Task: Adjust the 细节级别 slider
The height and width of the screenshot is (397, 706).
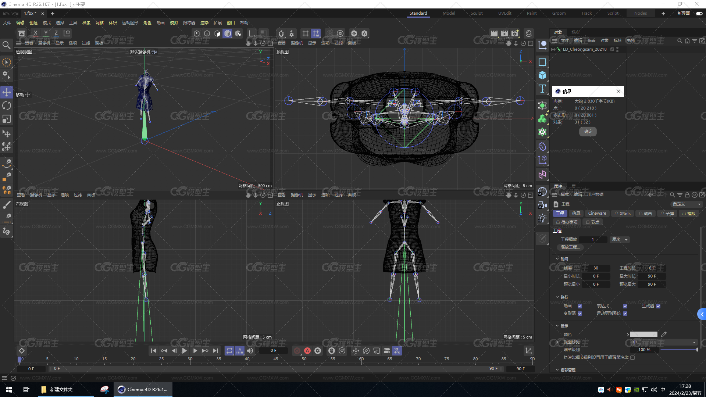Action: click(x=679, y=350)
